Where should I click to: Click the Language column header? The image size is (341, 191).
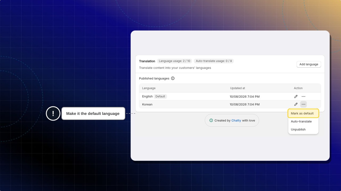point(149,88)
